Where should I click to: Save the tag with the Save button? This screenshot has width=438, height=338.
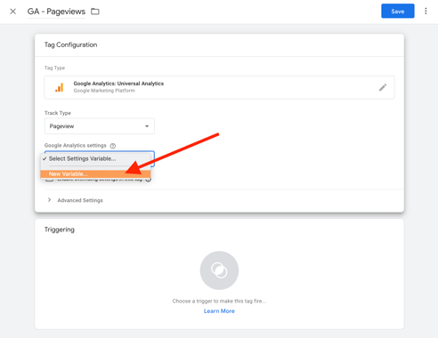pyautogui.click(x=398, y=11)
